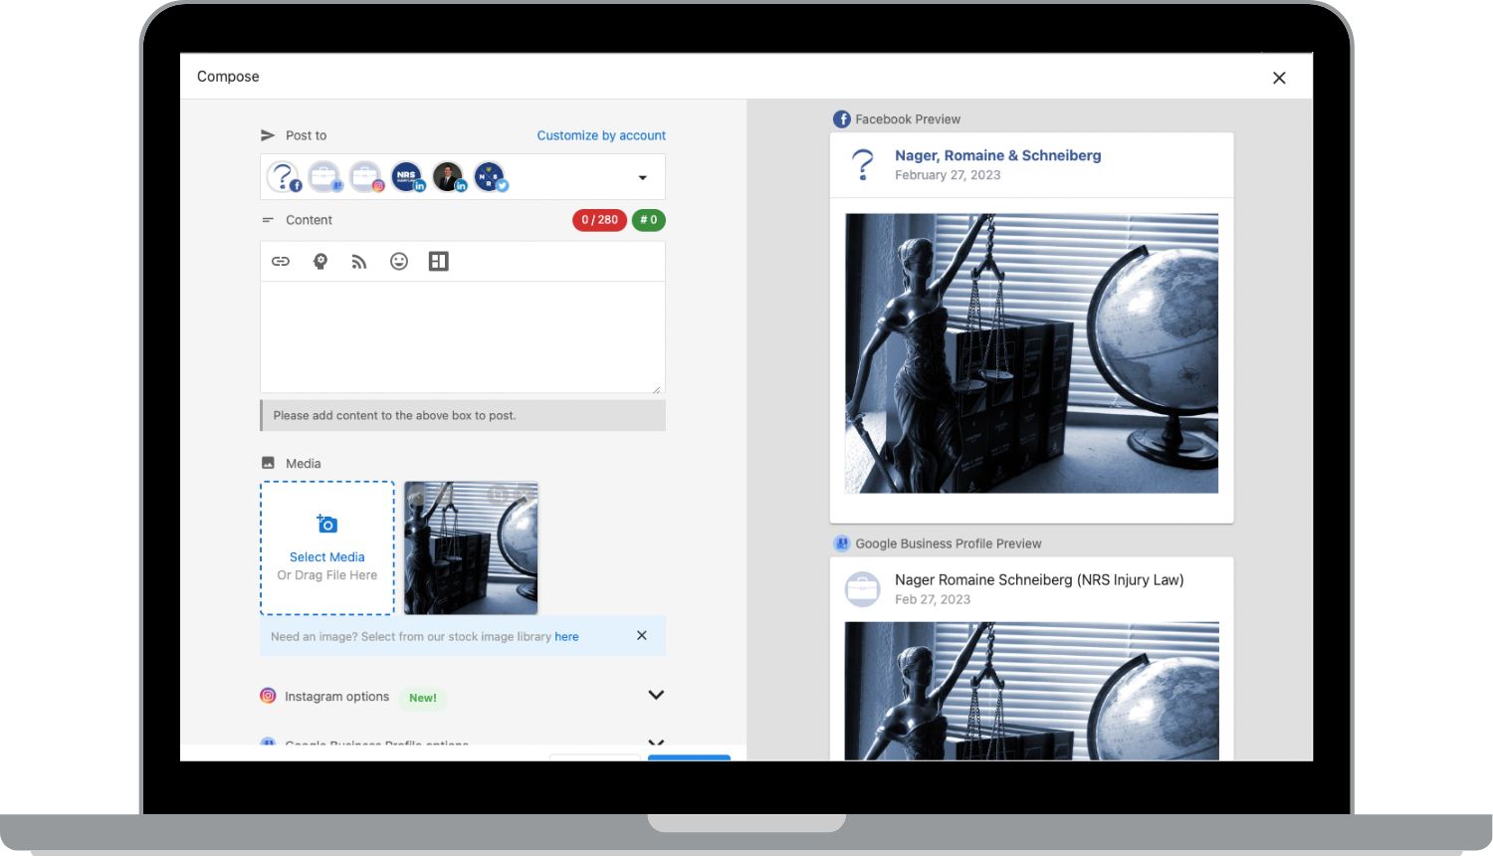This screenshot has width=1493, height=856.
Task: Toggle the Google Business Profile account
Action: point(325,176)
